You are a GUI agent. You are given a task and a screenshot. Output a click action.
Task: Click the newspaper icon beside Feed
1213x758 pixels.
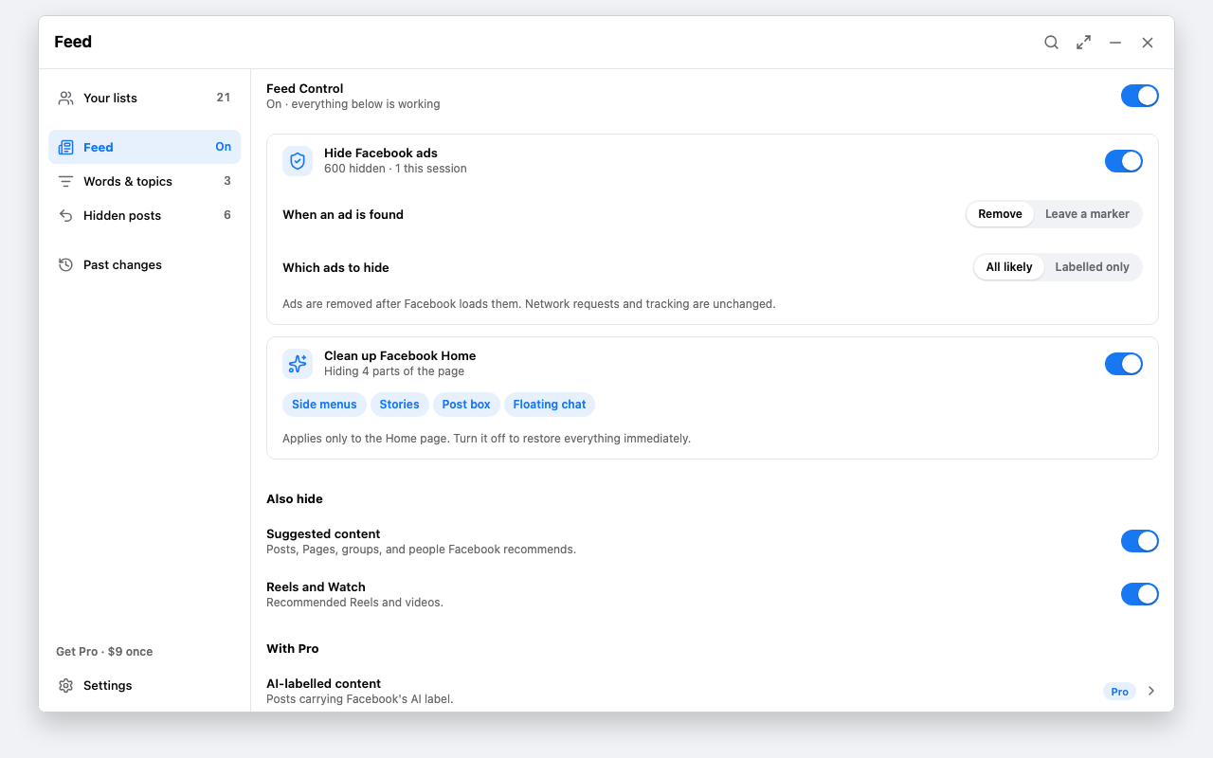tap(65, 147)
